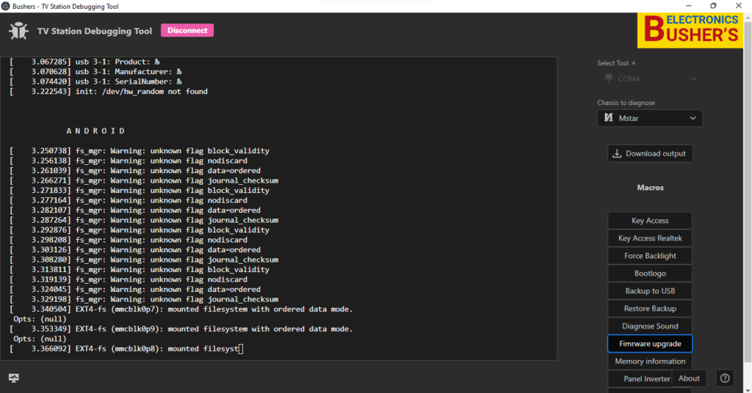Click the Busher's Electronics logo
Viewport: 752px width, 393px height.
pyautogui.click(x=690, y=30)
